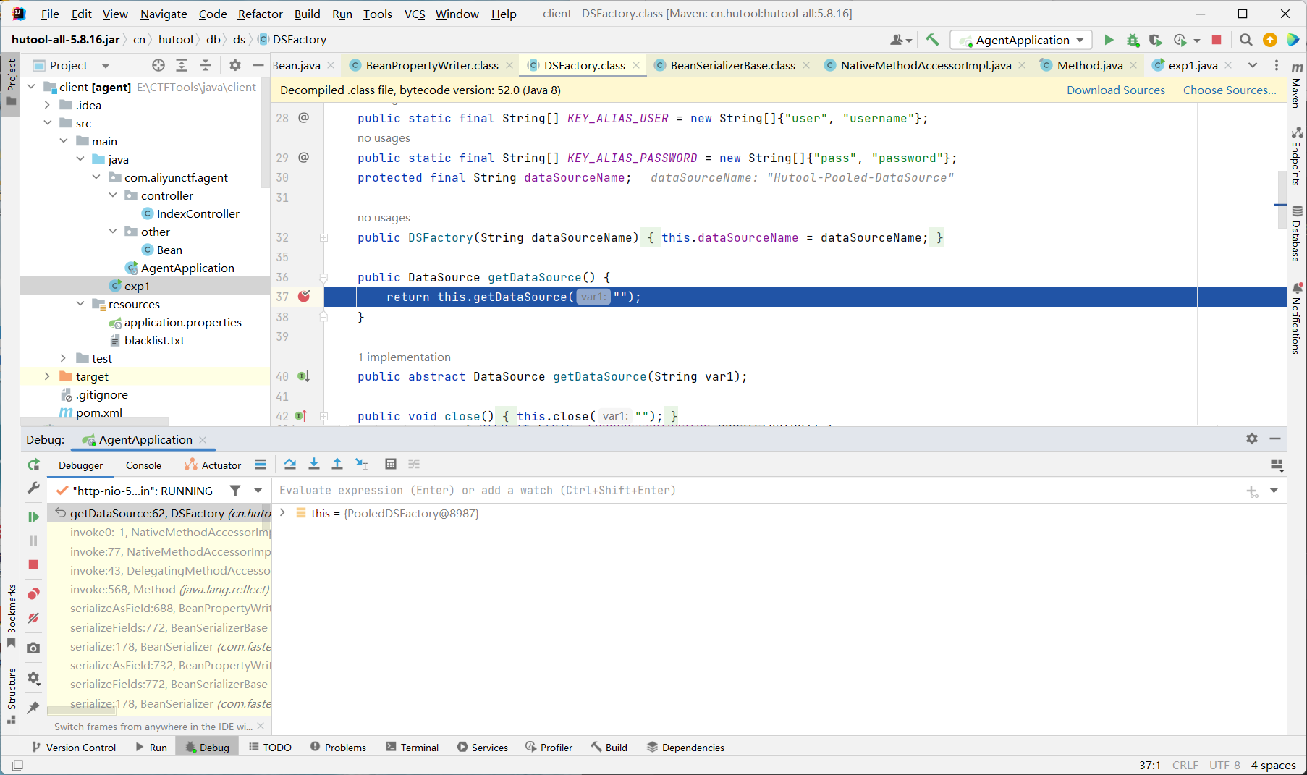Collapse all items in Project panel
This screenshot has width=1307, height=775.
tap(206, 65)
